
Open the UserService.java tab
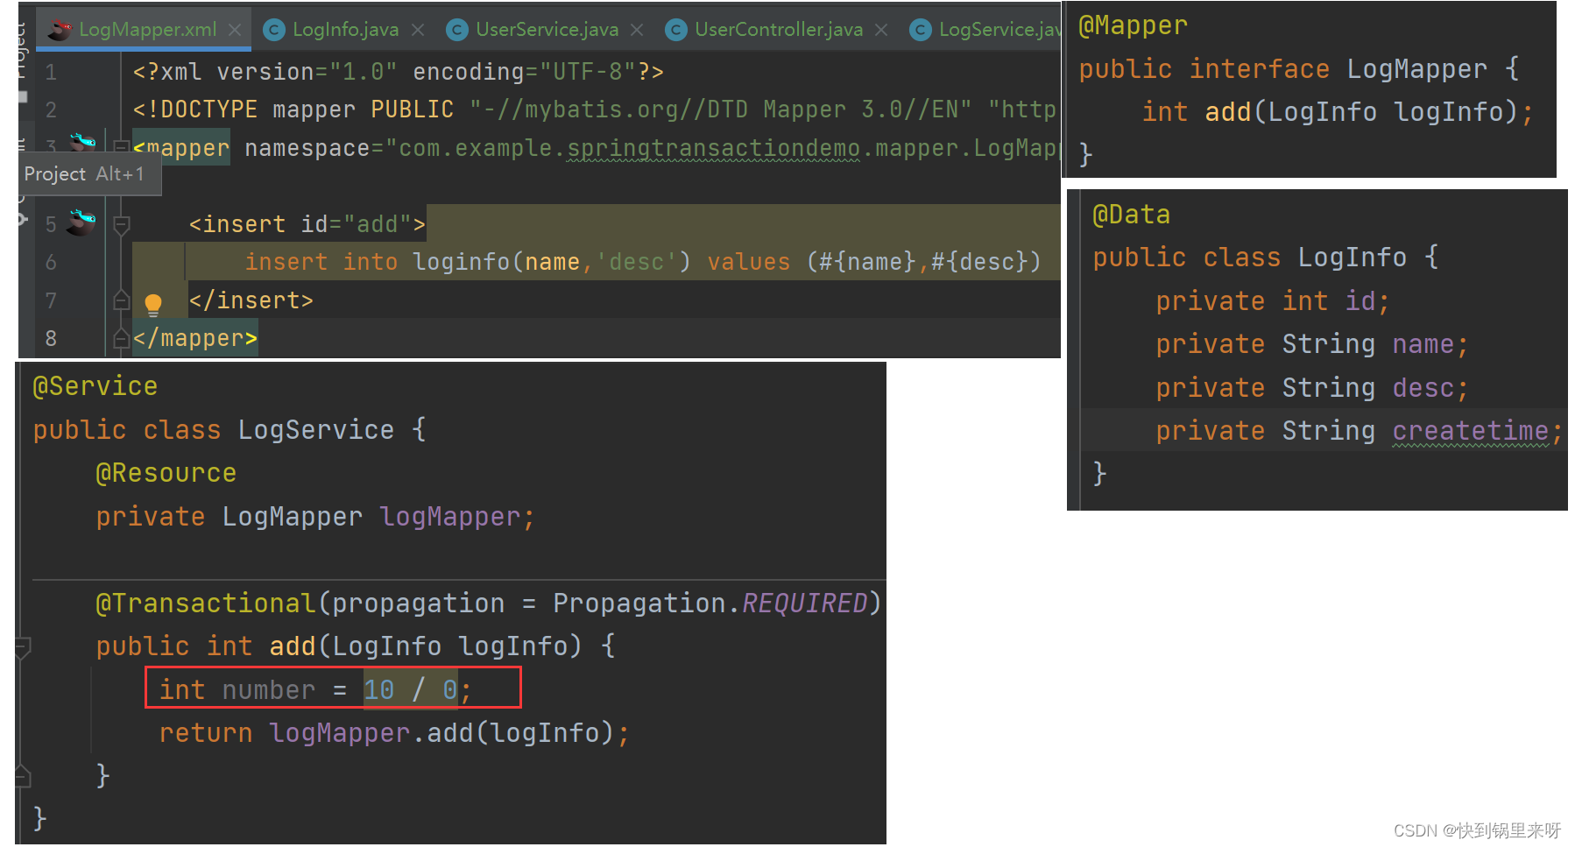547,30
